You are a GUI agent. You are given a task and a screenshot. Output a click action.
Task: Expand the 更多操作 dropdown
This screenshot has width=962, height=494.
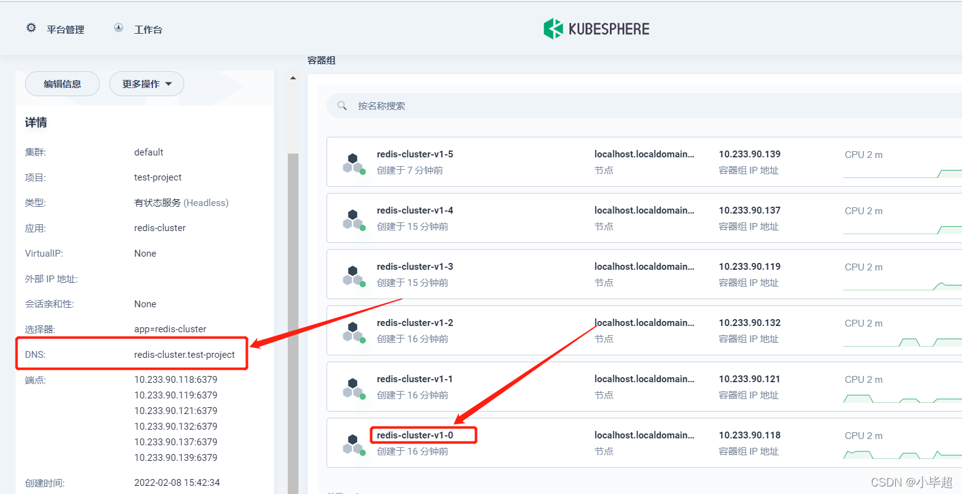point(147,84)
